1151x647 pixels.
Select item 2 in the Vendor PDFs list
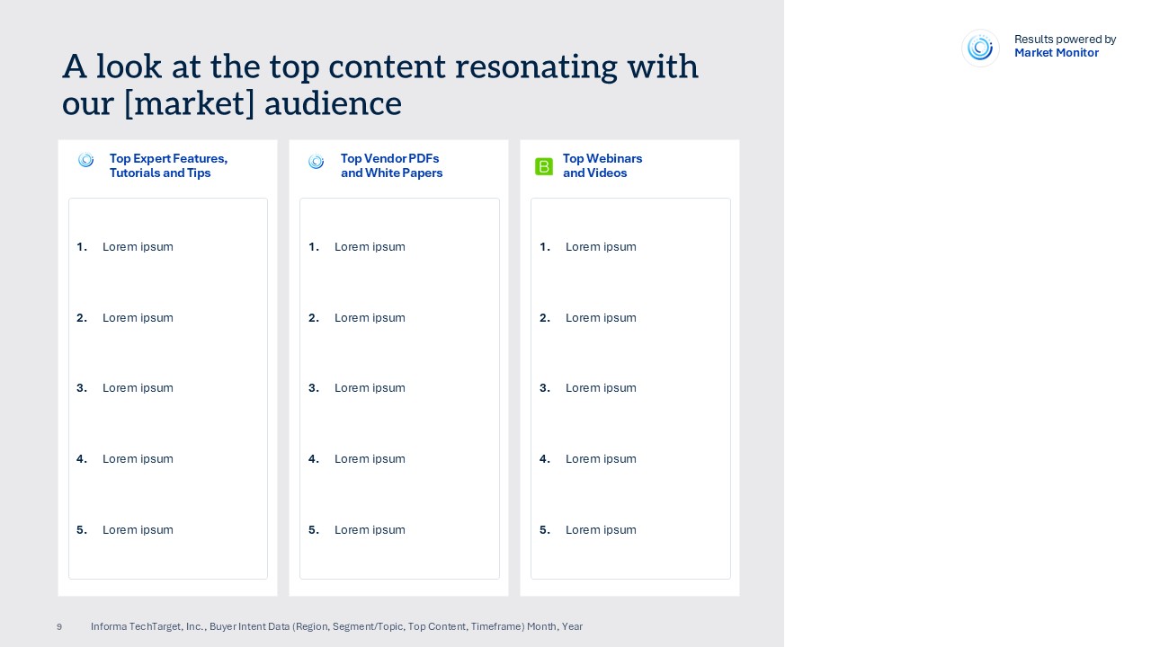(x=370, y=318)
